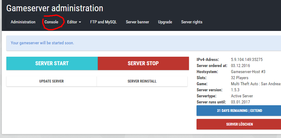This screenshot has height=138, width=281.
Task: Select the Upgrade tab
Action: click(165, 22)
